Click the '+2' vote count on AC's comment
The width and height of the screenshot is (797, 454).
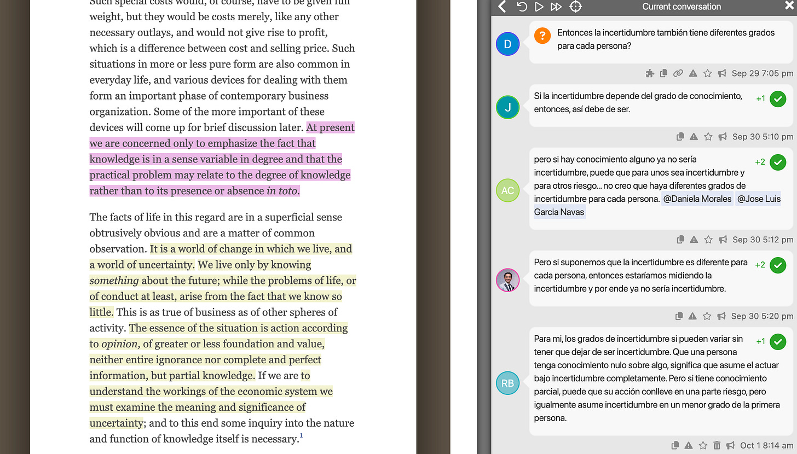click(x=760, y=162)
